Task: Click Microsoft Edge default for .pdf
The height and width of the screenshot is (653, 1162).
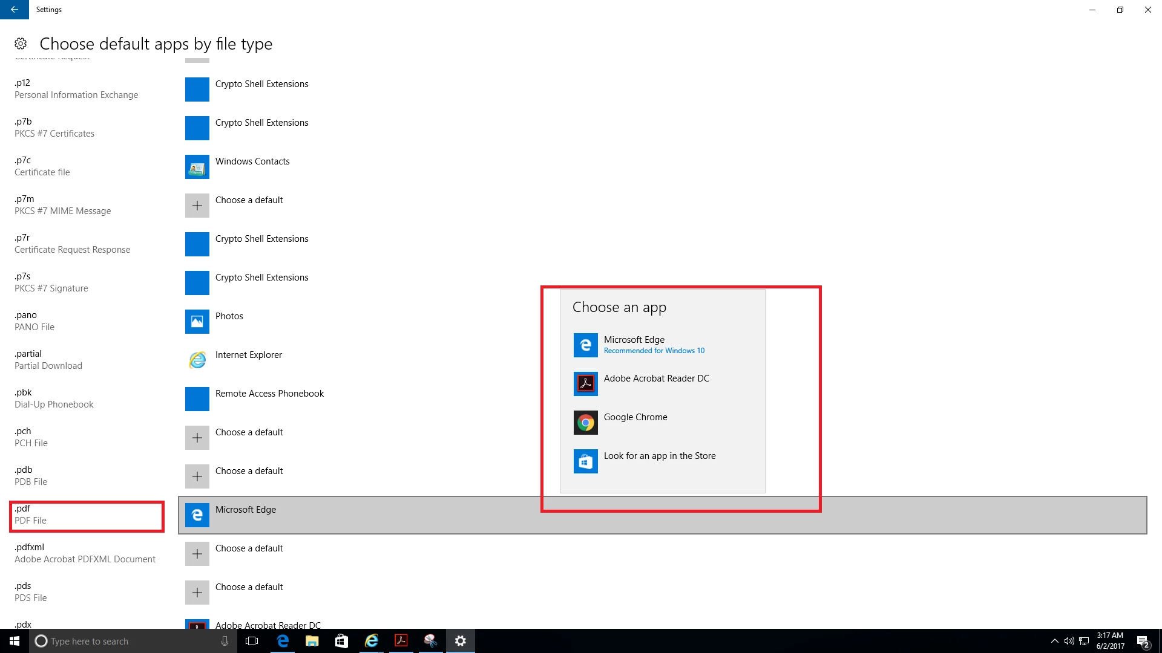Action: tap(246, 510)
